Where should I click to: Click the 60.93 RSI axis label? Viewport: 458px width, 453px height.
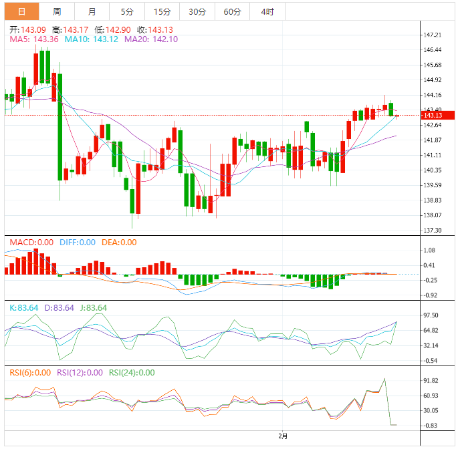[x=431, y=396]
